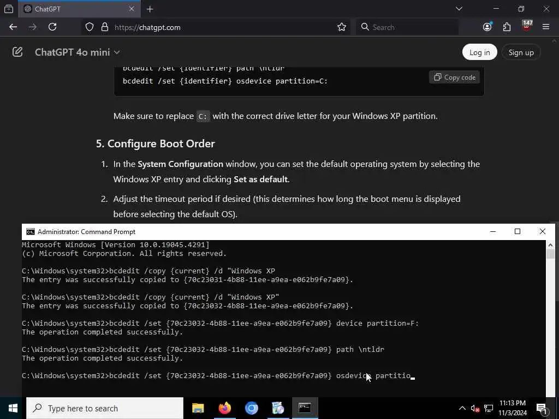The height and width of the screenshot is (419, 559).
Task: Expand ChatGPT 4o mini model dropdown
Action: click(78, 52)
